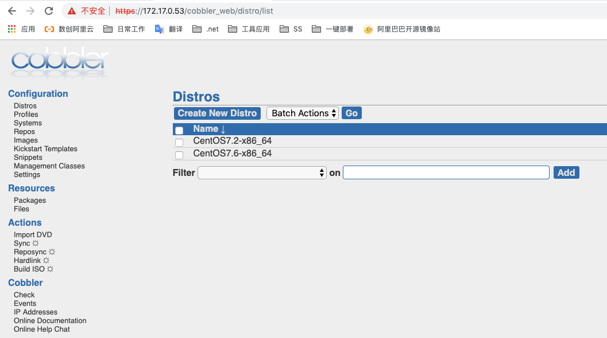
Task: Check the CentOS7.6-x86_64 checkbox
Action: pos(179,155)
